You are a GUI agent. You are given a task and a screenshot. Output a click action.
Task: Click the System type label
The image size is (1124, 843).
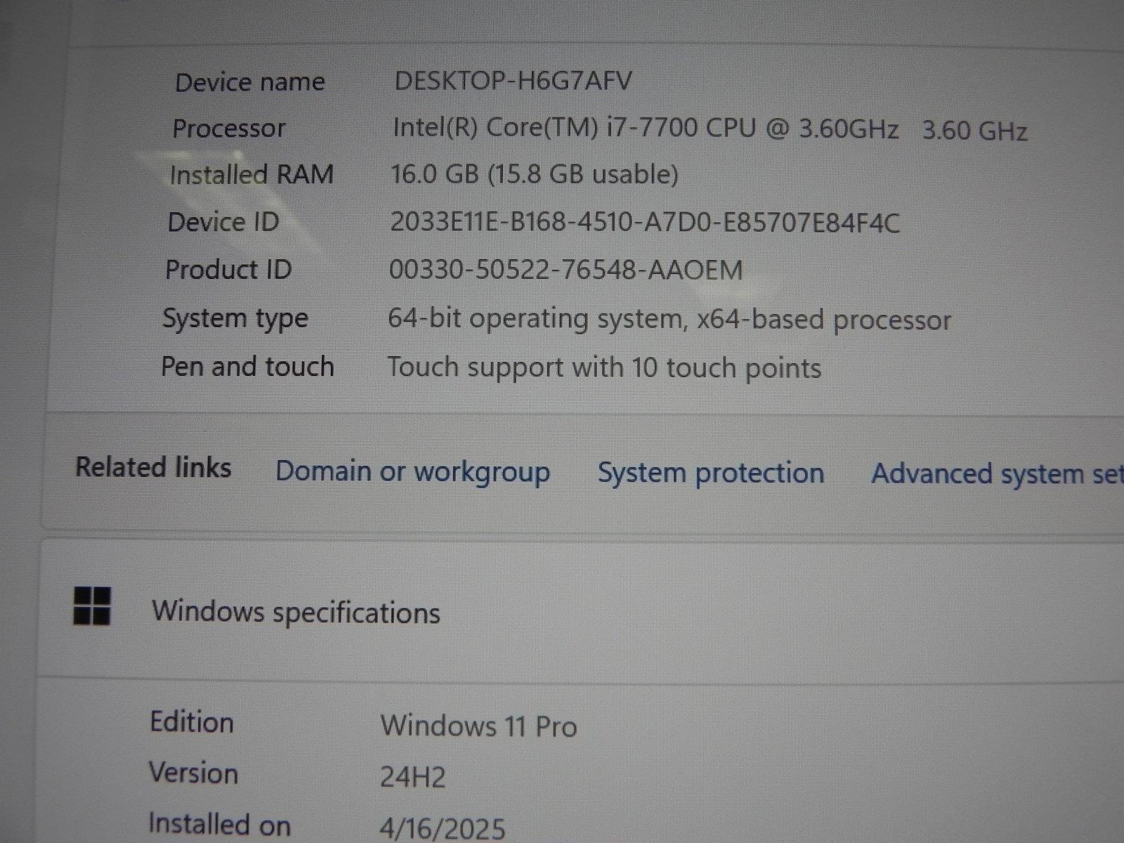coord(235,318)
